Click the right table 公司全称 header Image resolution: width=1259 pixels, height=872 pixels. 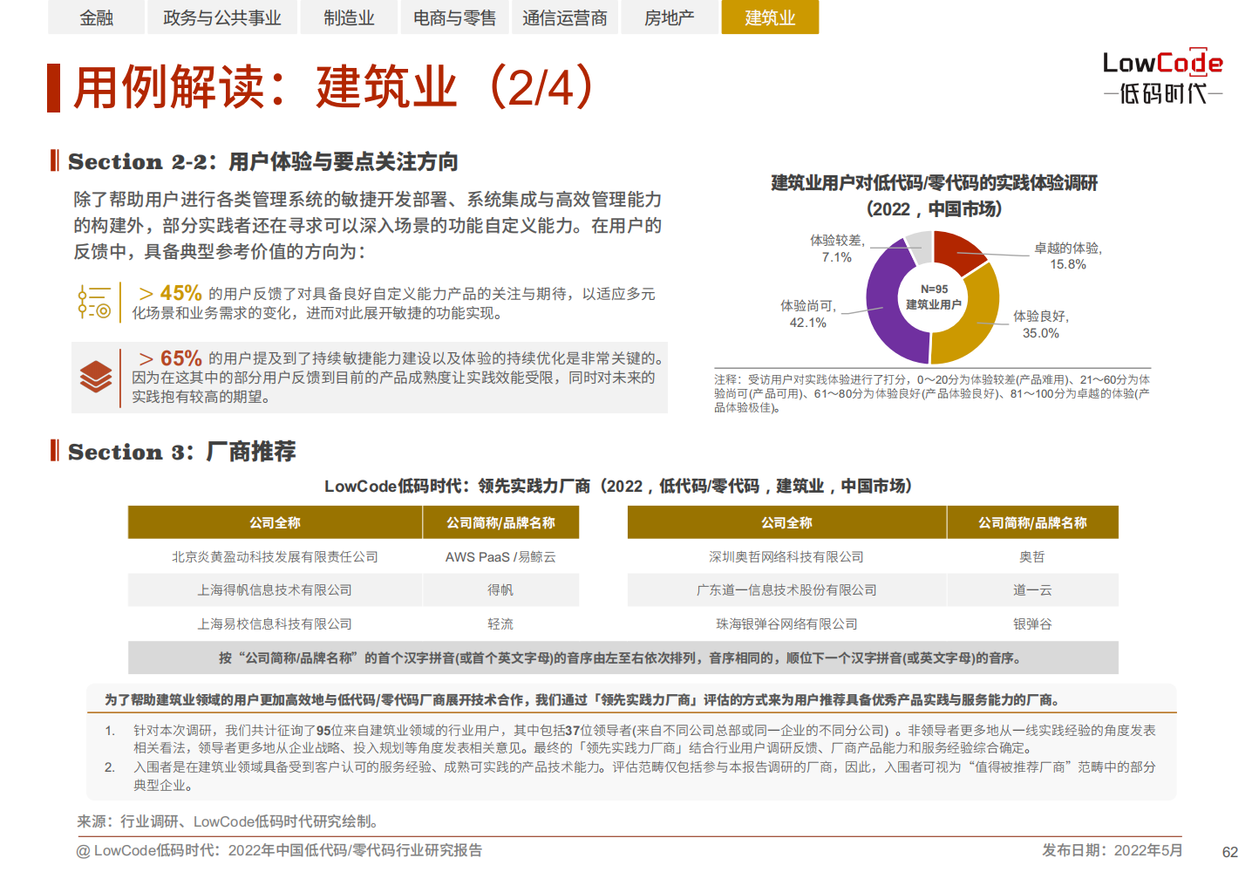pyautogui.click(x=786, y=522)
